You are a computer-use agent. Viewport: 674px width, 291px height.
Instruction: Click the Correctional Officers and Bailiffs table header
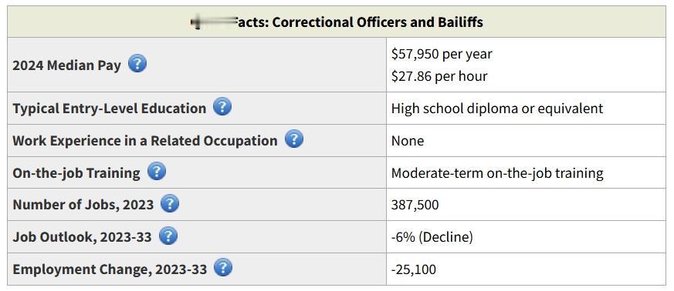(x=337, y=22)
